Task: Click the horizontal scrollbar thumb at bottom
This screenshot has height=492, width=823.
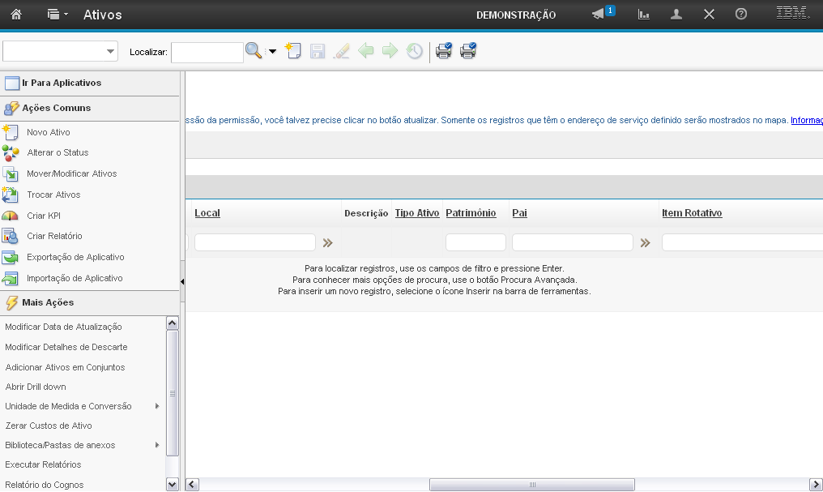Action: 531,485
